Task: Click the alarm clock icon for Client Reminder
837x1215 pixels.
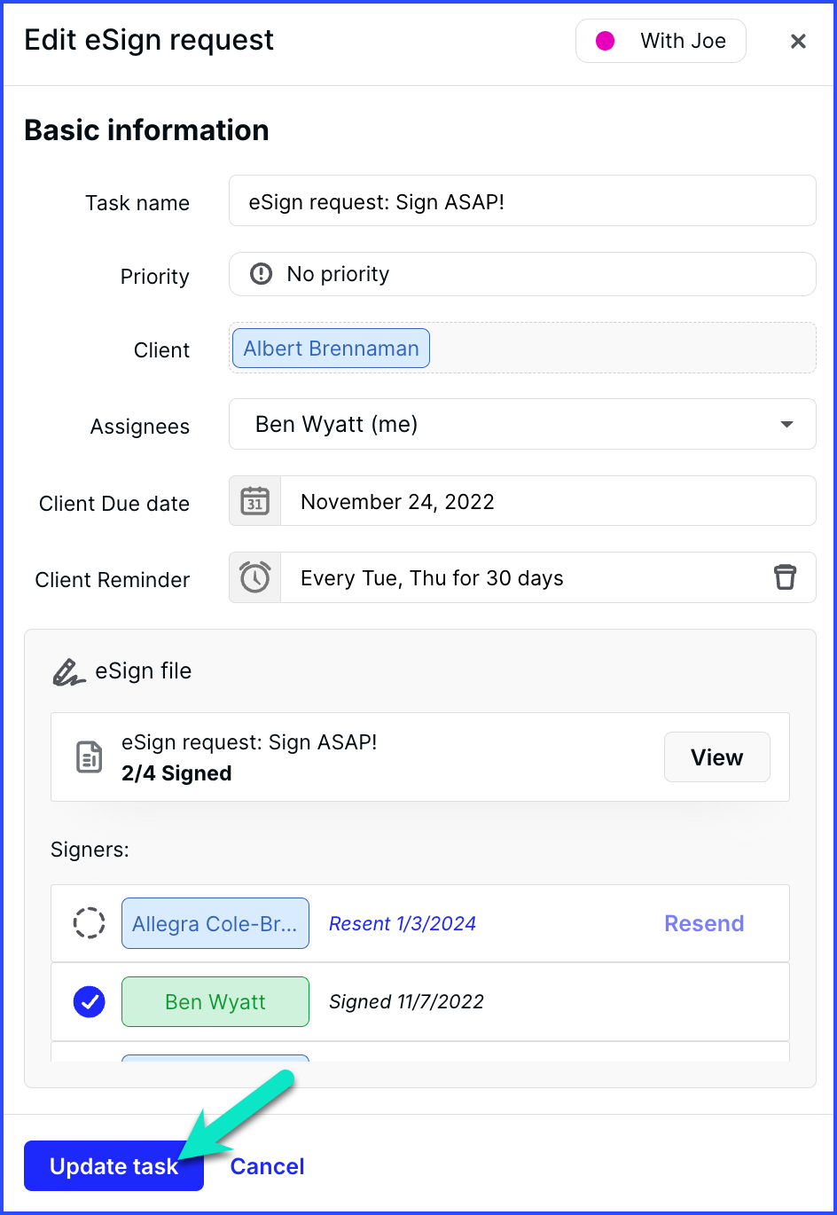Action: pyautogui.click(x=255, y=577)
